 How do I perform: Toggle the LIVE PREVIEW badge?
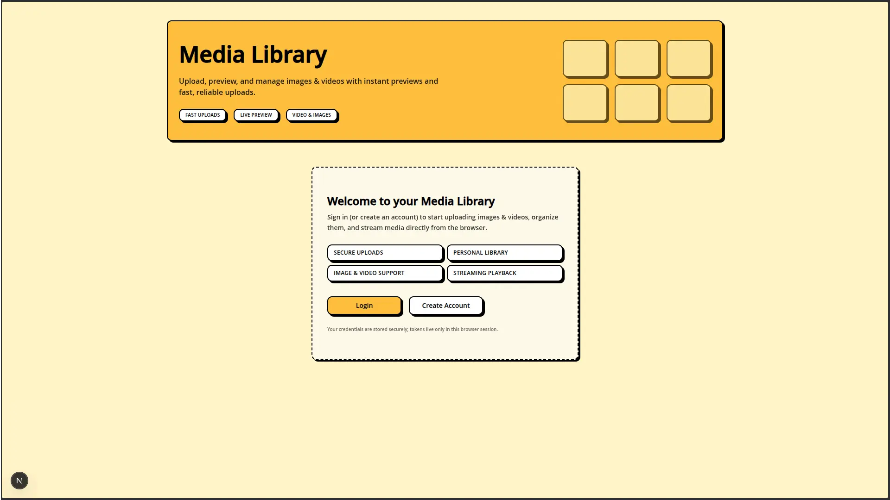(256, 115)
